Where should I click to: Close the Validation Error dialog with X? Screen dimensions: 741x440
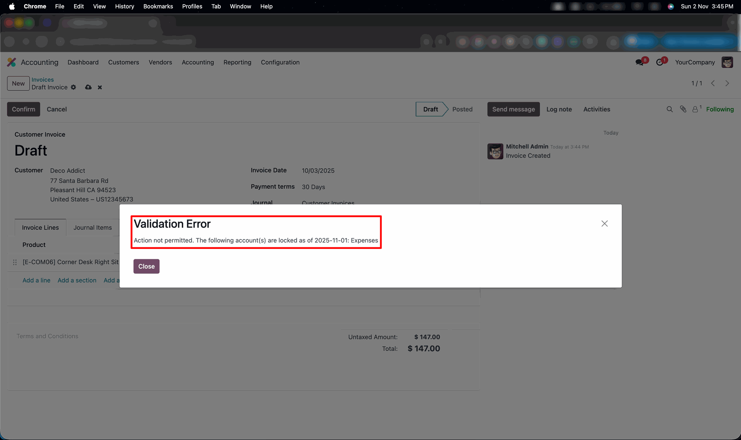point(604,223)
